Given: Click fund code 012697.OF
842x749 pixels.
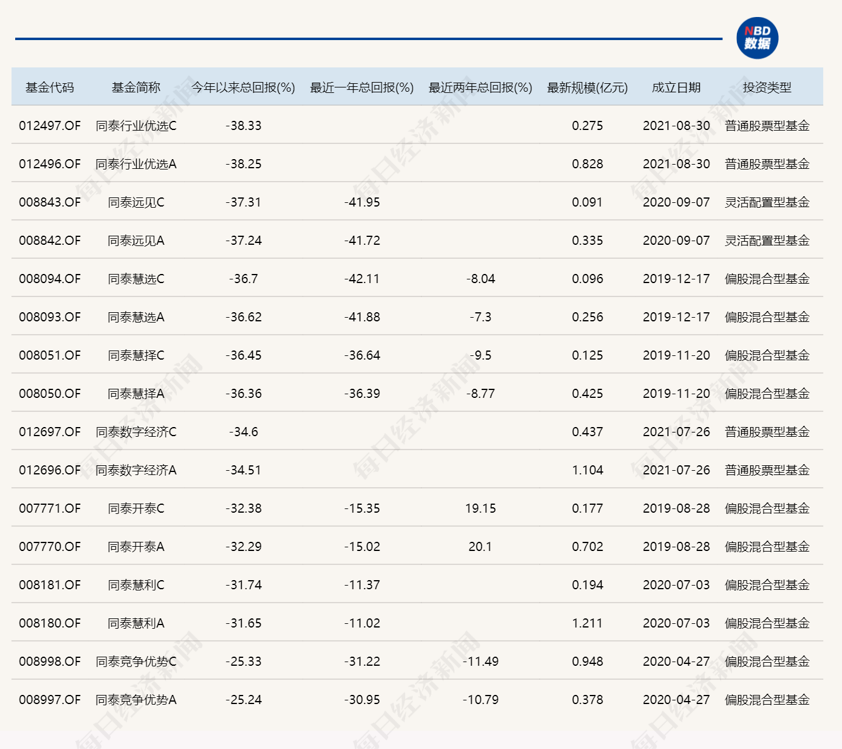Looking at the screenshot, I should [50, 432].
